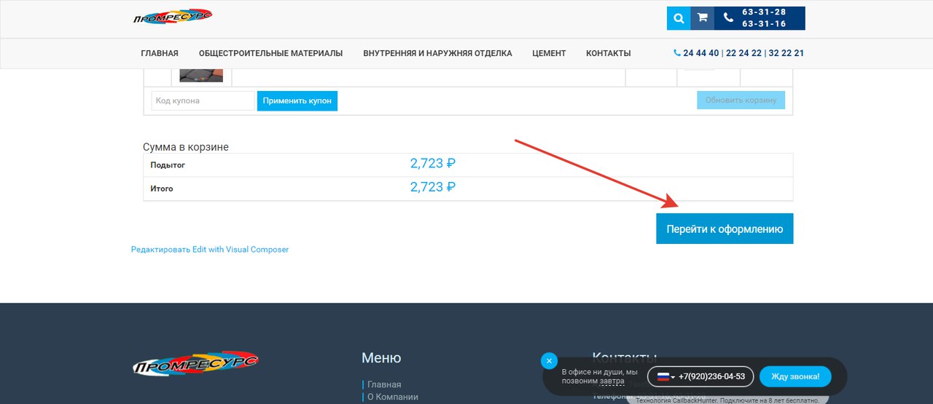The height and width of the screenshot is (404, 933).
Task: Proceed with Перейти к оформлению button
Action: pyautogui.click(x=725, y=229)
